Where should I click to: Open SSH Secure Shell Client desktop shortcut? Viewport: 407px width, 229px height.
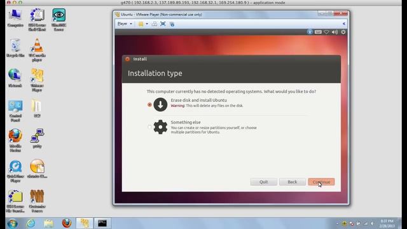tap(37, 20)
